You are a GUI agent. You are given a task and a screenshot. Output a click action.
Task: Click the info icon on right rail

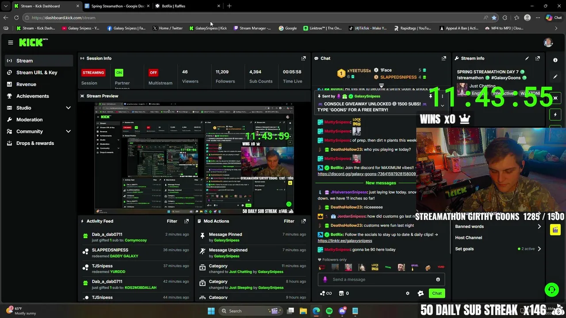click(555, 60)
